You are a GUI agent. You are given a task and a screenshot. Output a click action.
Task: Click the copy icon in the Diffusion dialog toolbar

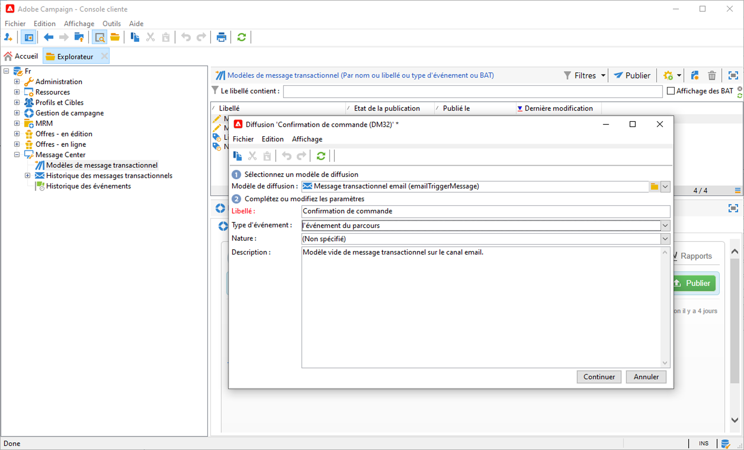(237, 156)
